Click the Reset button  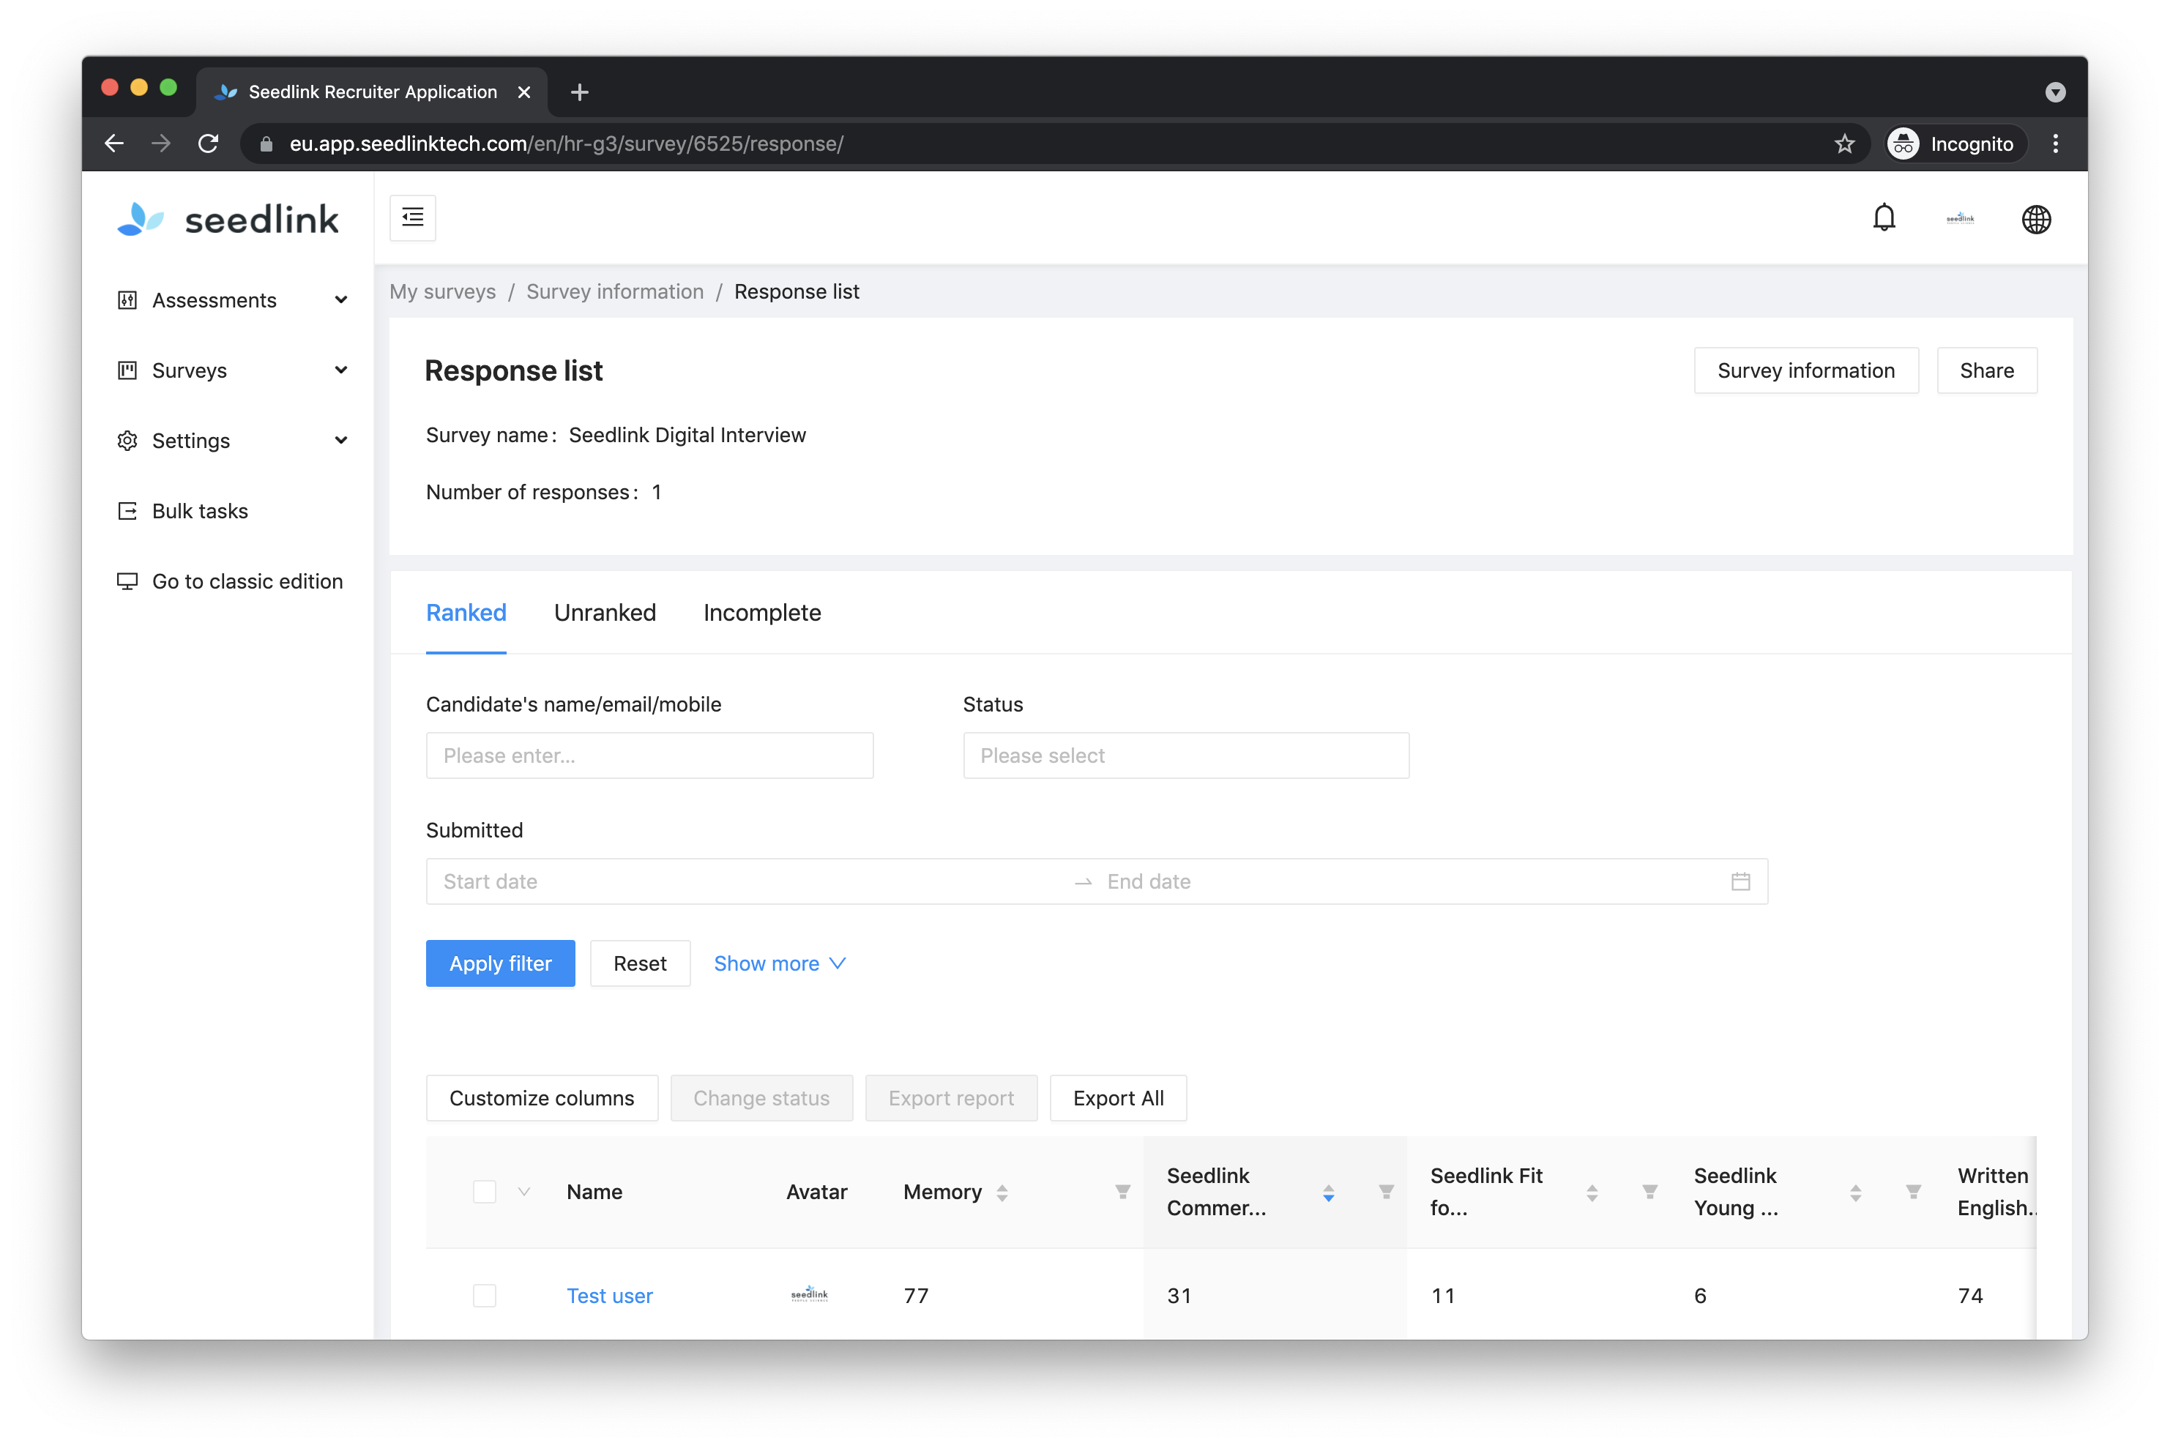point(640,963)
